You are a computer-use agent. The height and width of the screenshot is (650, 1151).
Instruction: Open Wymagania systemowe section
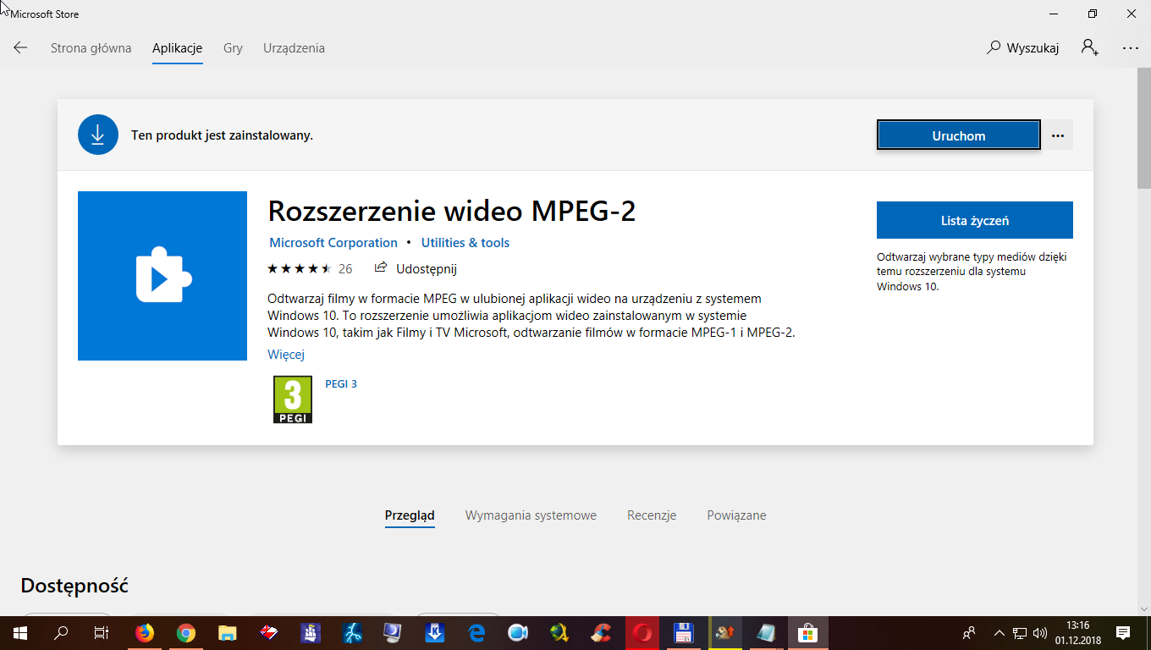coord(531,515)
